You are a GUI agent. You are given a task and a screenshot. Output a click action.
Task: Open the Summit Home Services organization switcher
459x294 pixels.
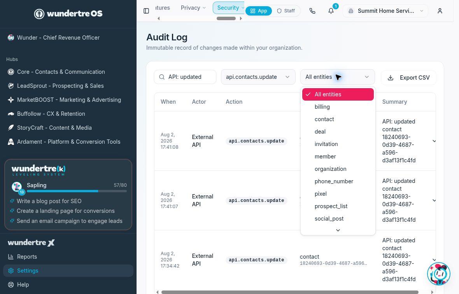pyautogui.click(x=385, y=11)
